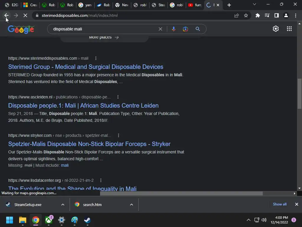Click Show all downloads
The width and height of the screenshot is (302, 227).
point(280,204)
